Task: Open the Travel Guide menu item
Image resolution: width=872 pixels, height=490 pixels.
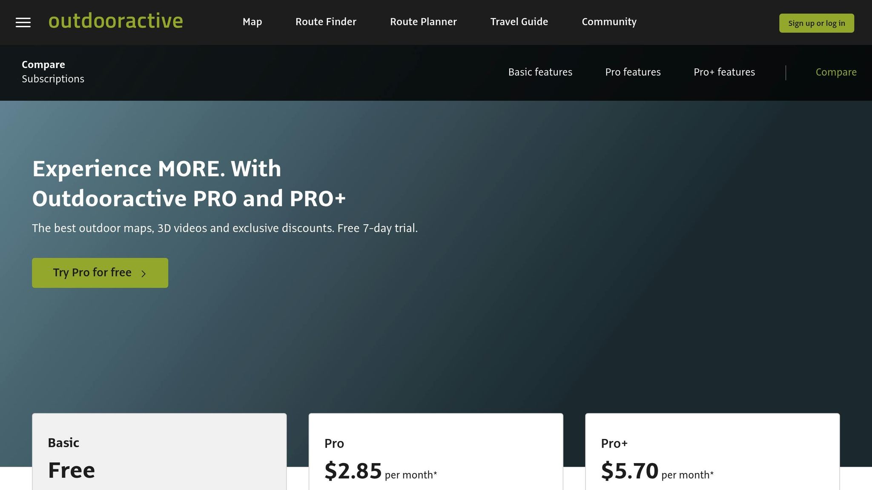Action: click(x=519, y=22)
